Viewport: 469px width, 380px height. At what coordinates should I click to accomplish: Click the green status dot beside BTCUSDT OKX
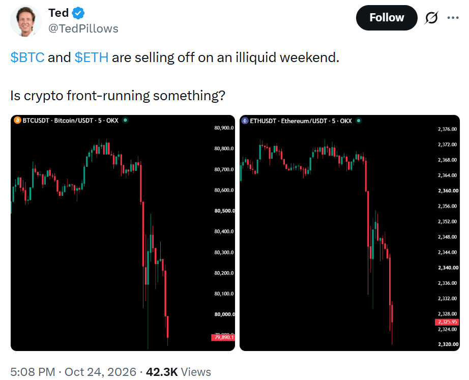coord(125,120)
